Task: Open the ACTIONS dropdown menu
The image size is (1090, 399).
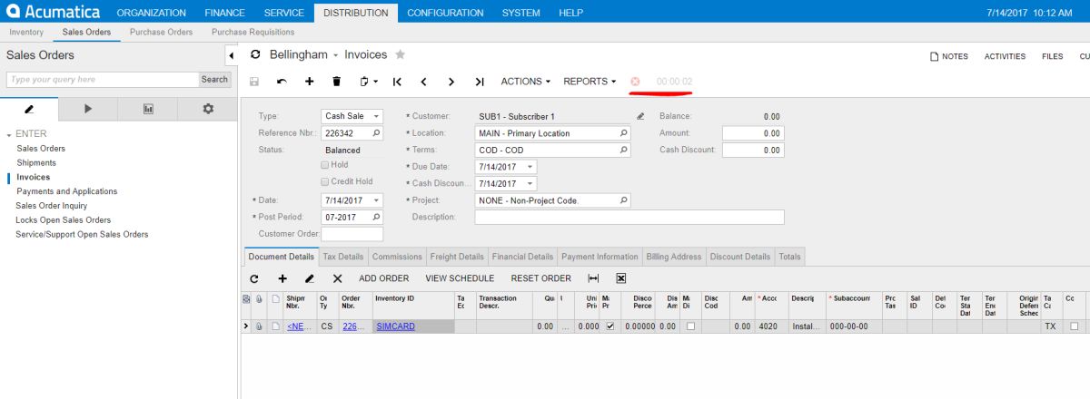Action: 526,82
